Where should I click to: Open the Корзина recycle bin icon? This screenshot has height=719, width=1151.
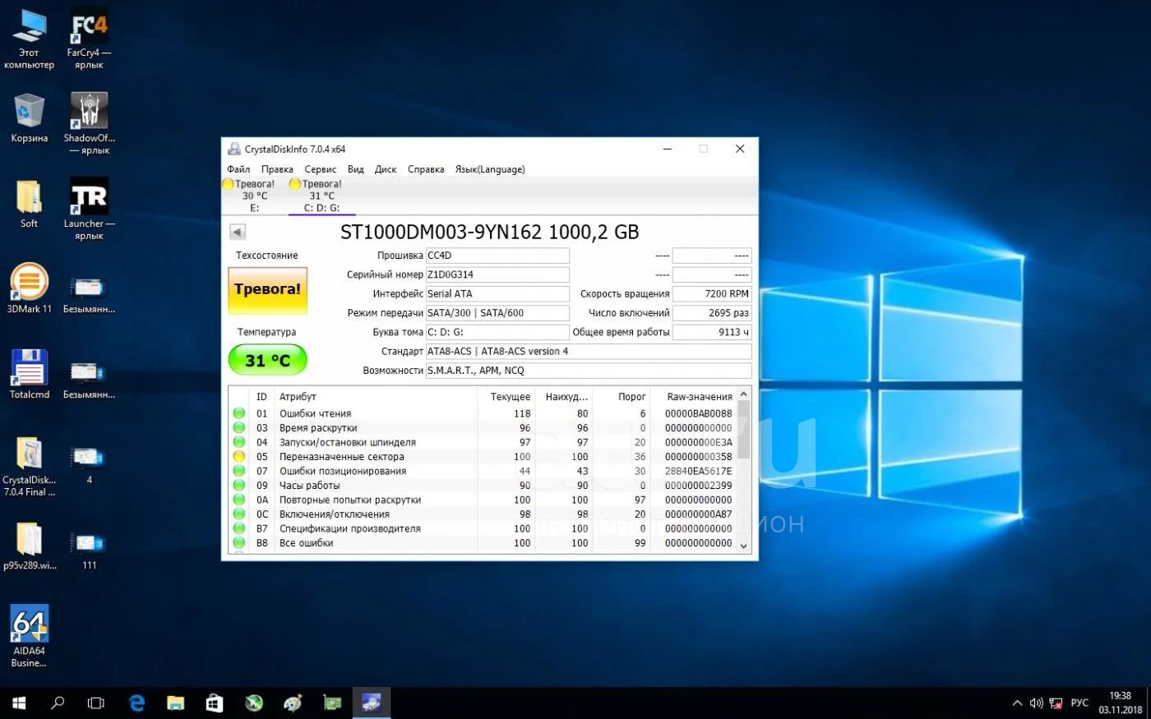(29, 112)
